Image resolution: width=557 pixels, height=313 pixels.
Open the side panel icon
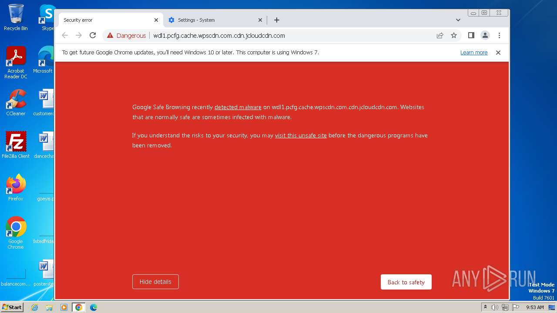point(471,36)
